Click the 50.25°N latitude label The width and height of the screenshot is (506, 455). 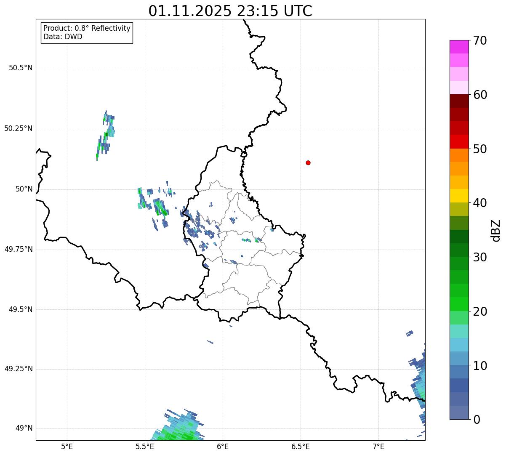point(18,128)
